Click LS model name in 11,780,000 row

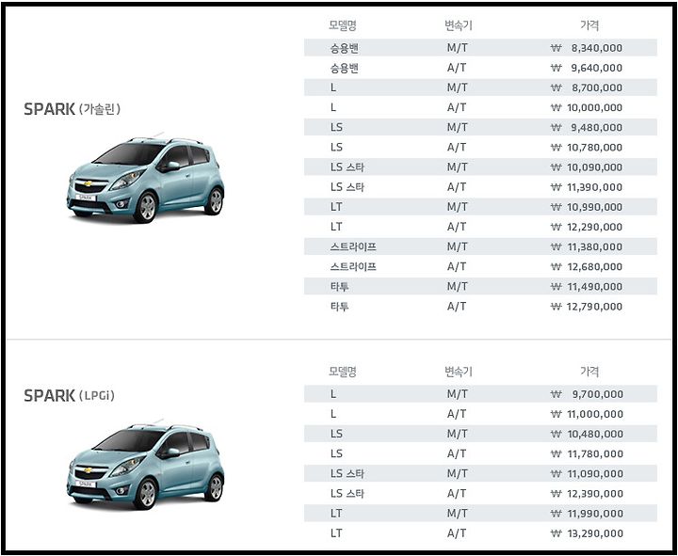click(x=336, y=453)
